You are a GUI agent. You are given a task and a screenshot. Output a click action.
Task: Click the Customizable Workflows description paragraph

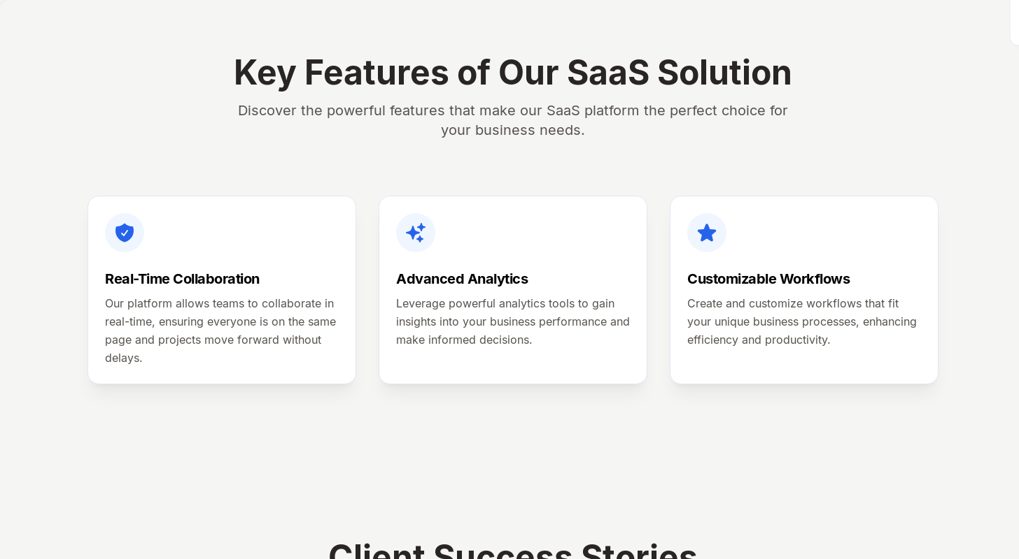801,321
